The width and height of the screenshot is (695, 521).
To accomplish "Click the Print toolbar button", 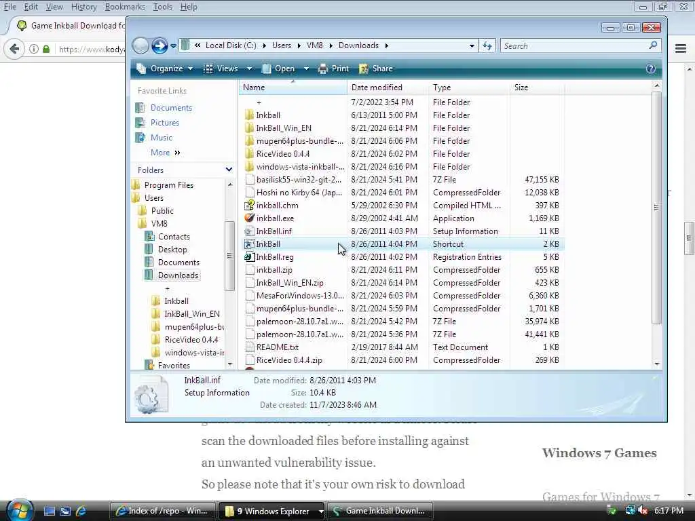I will [333, 69].
